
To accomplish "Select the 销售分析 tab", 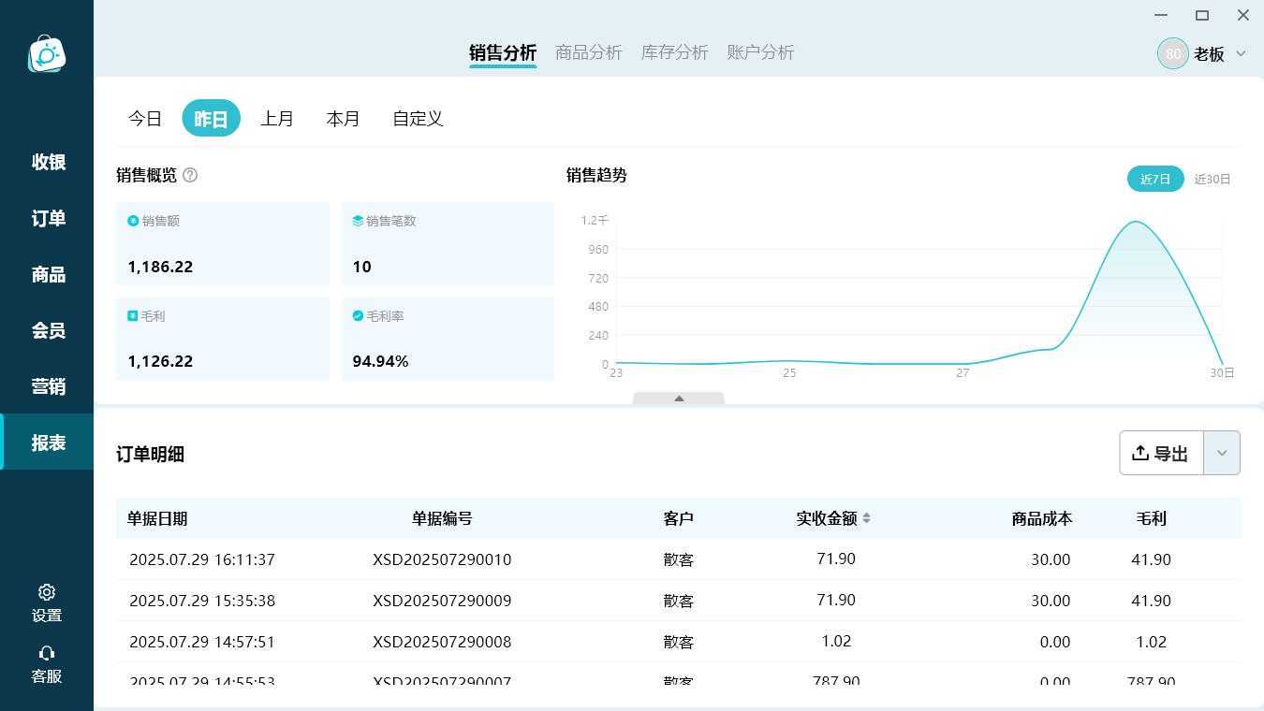I will [x=503, y=52].
